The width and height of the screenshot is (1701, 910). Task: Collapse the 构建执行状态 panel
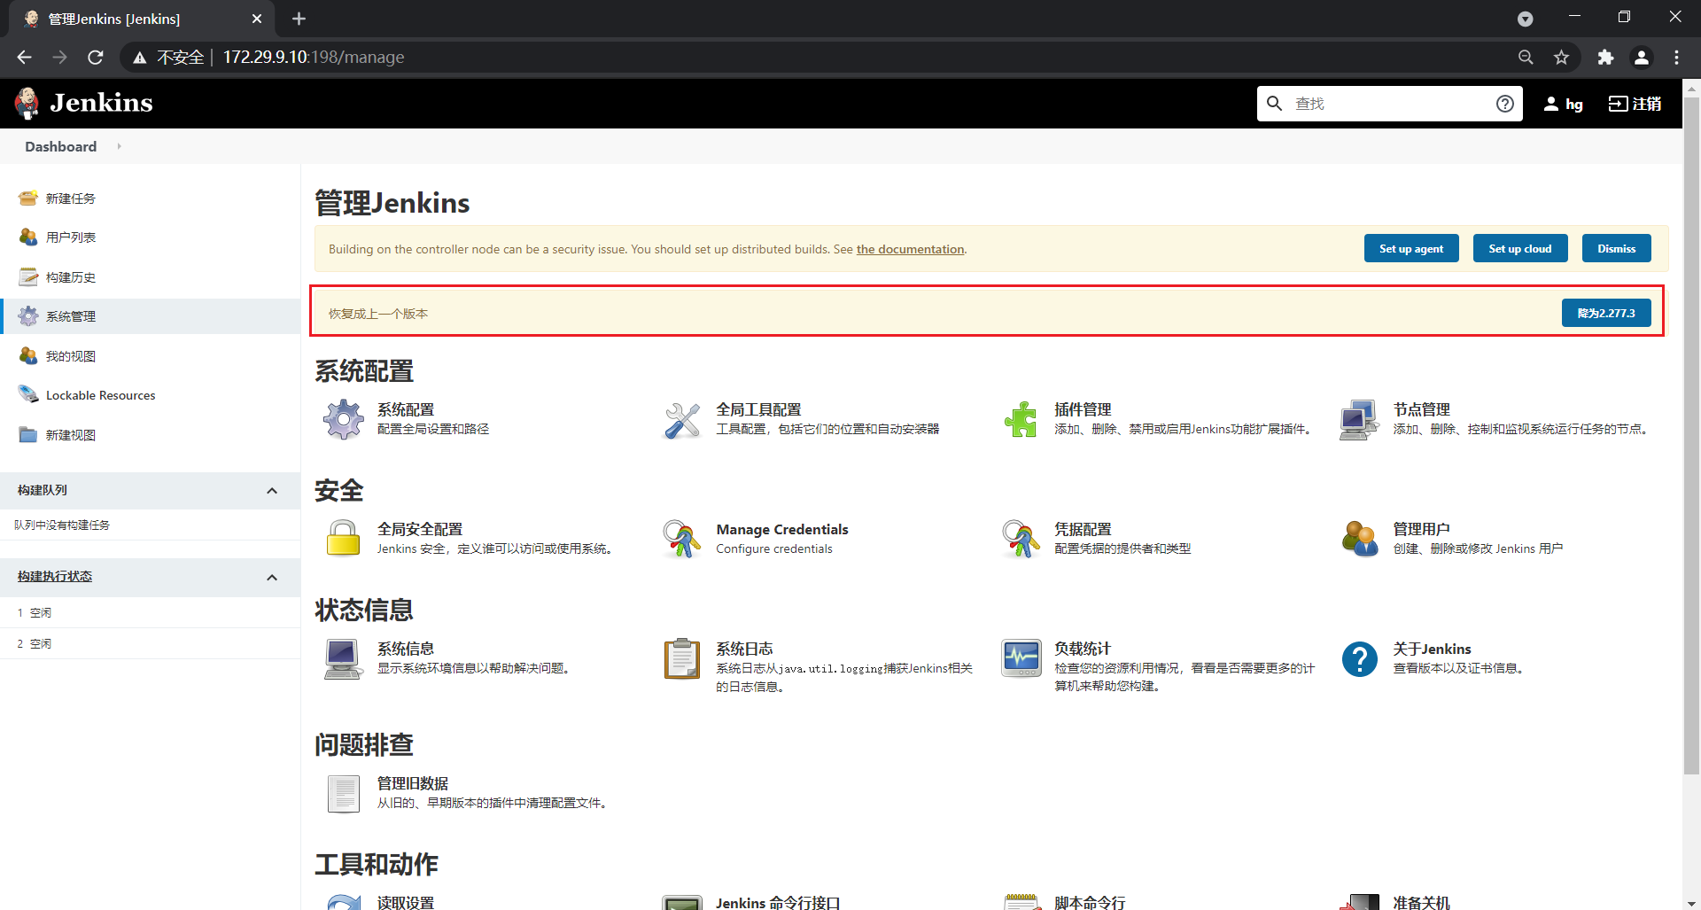pyautogui.click(x=272, y=577)
